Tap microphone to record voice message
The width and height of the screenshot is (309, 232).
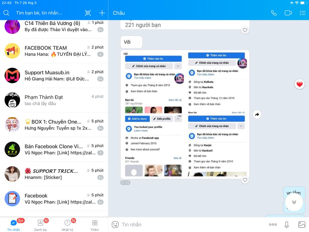pos(287,224)
